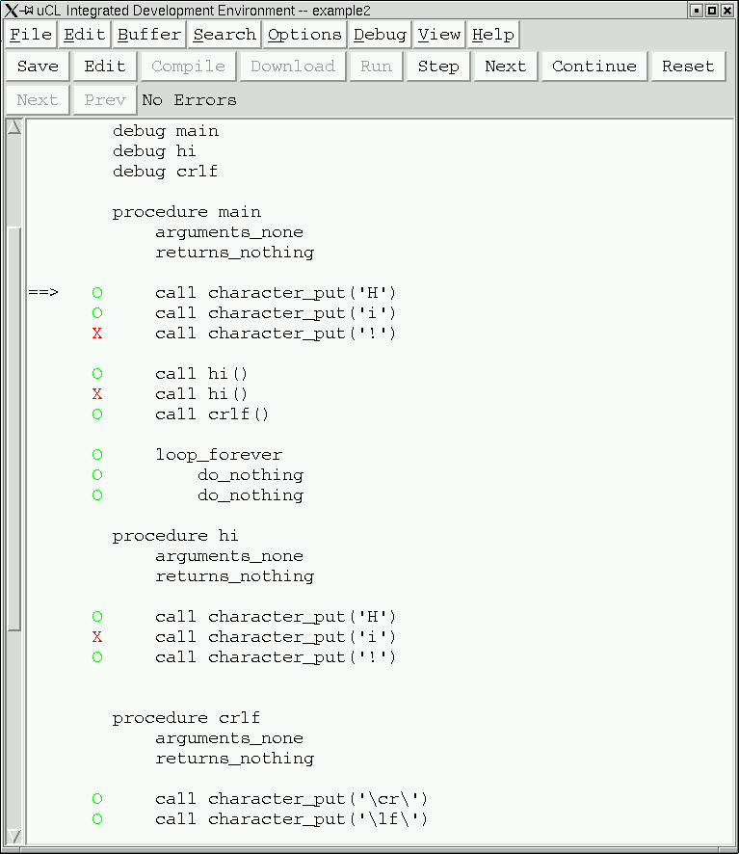Clear red X breakpoint on character_put('!') in main

tap(97, 334)
